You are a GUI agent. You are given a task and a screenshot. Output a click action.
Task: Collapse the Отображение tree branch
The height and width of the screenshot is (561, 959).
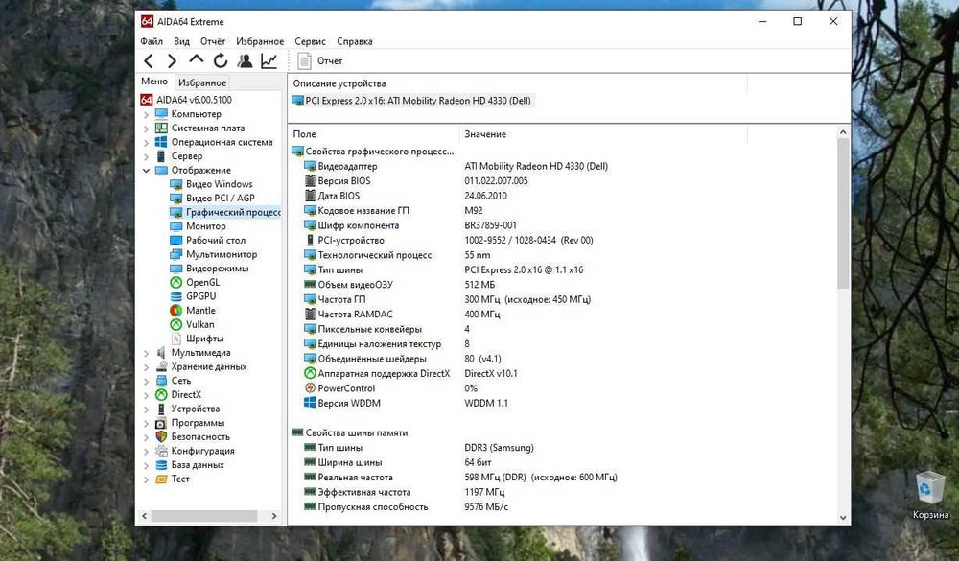pyautogui.click(x=146, y=170)
